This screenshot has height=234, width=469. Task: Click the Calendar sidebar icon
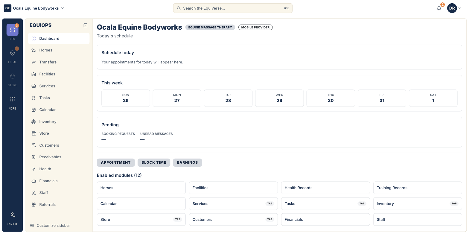(x=34, y=110)
